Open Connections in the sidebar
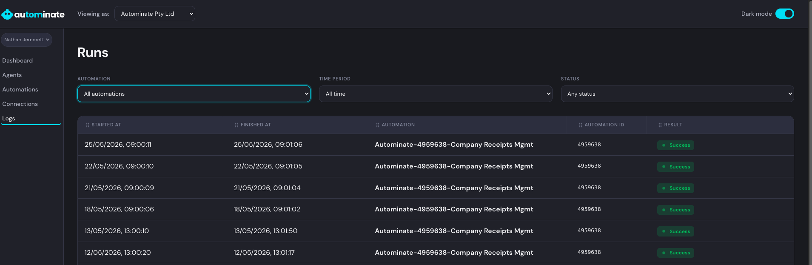Viewport: 812px width, 265px height. pos(20,104)
